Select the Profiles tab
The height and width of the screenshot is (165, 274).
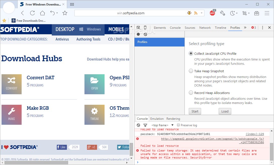tap(235, 28)
